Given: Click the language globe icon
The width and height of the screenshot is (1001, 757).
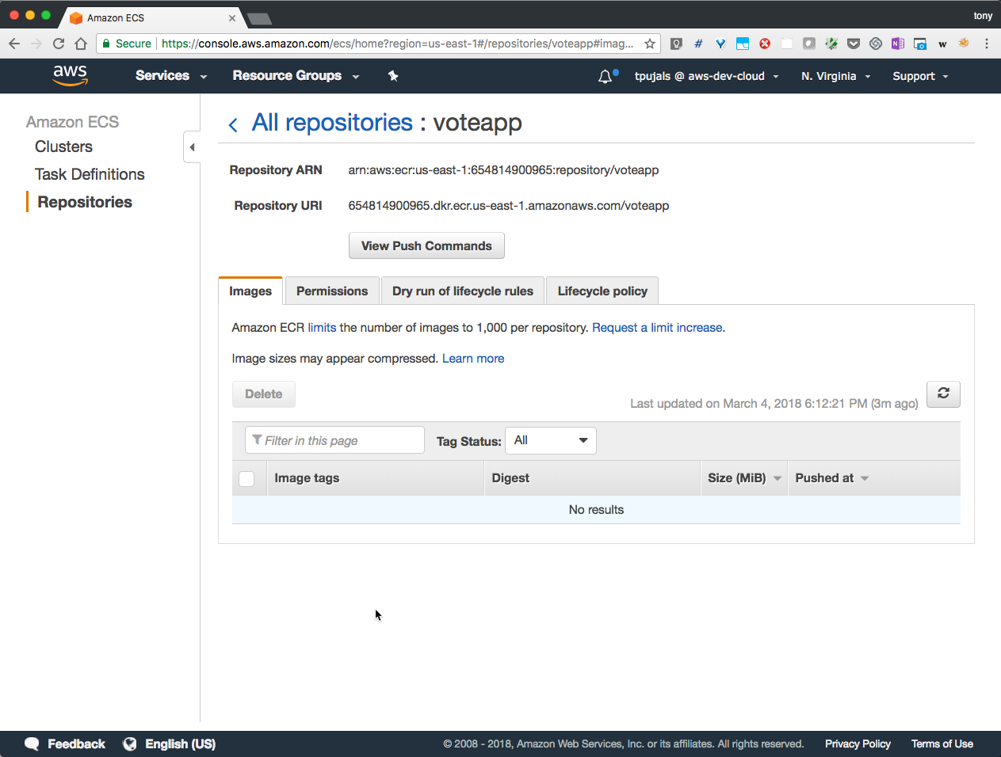Looking at the screenshot, I should click(130, 744).
